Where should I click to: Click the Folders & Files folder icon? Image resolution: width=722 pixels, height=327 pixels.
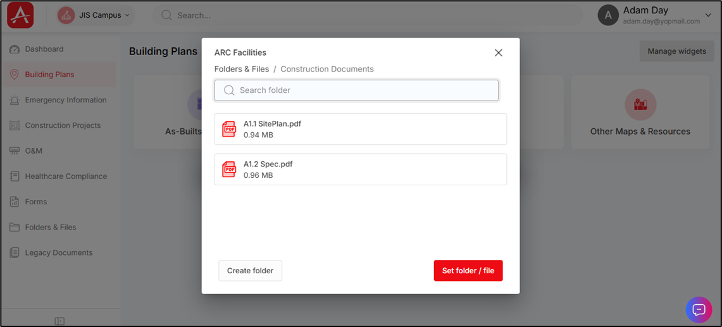[x=15, y=227]
